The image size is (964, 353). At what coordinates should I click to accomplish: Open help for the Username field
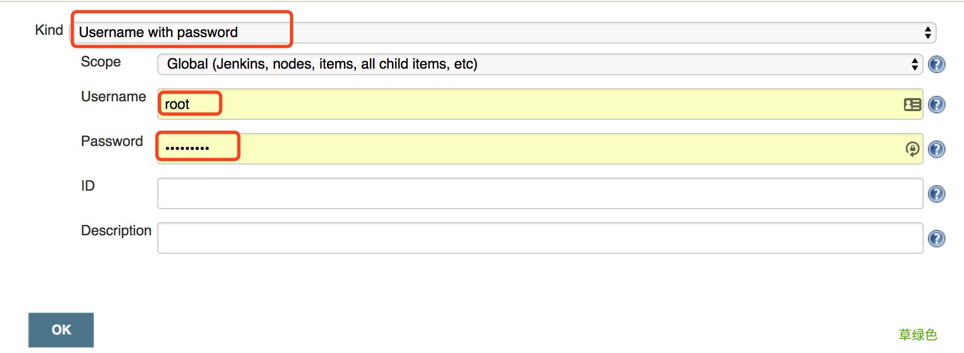click(x=937, y=105)
